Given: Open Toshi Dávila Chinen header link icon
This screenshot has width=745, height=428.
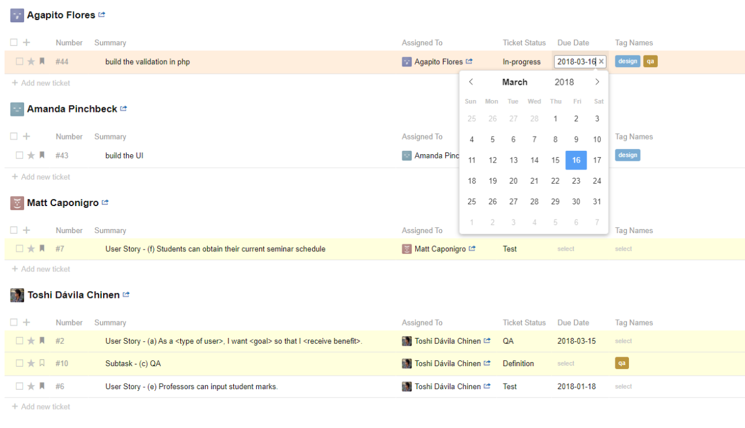Looking at the screenshot, I should (126, 295).
